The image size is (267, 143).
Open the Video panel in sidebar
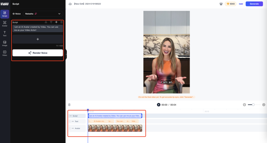coord(5,53)
